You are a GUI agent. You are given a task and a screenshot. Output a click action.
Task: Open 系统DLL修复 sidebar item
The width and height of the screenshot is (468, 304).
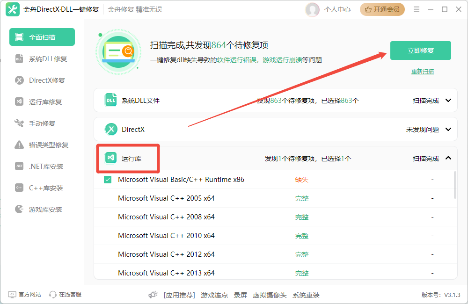point(42,59)
